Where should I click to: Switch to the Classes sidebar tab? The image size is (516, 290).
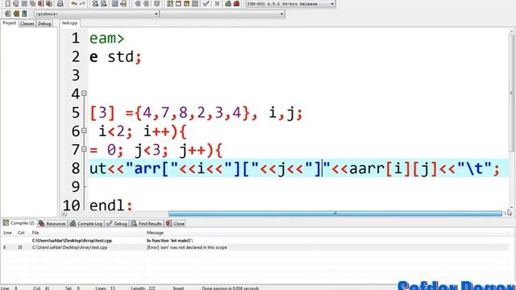click(27, 23)
